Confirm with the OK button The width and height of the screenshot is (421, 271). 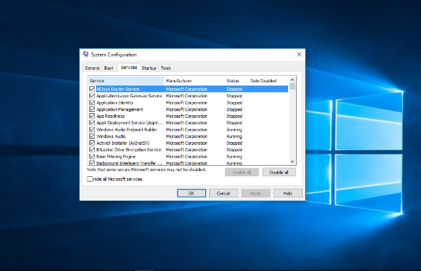pyautogui.click(x=191, y=193)
